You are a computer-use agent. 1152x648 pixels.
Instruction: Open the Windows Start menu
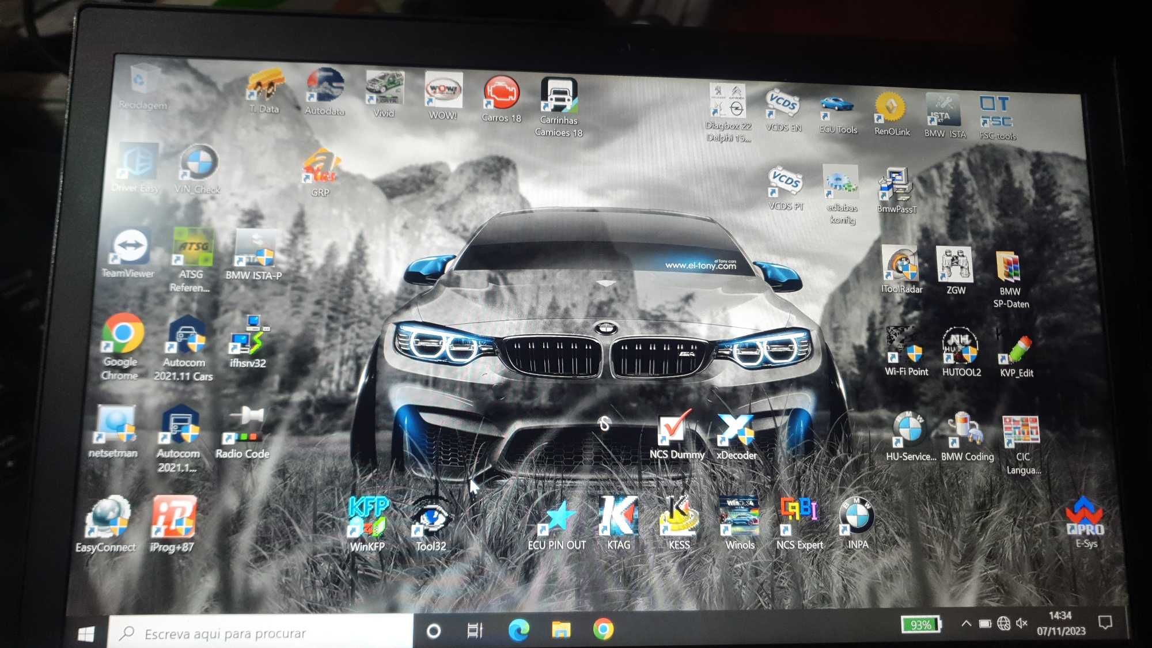click(86, 634)
